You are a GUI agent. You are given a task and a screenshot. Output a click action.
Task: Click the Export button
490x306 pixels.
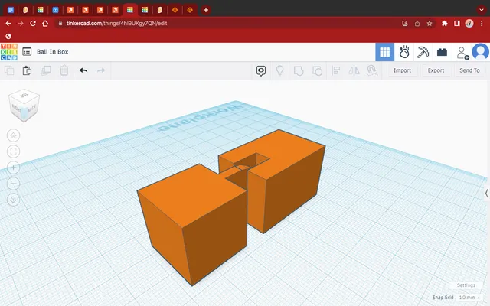(x=436, y=70)
